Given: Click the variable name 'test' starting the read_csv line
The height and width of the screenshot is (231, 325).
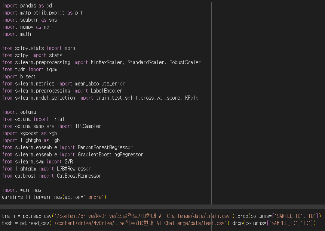Looking at the screenshot, I should (7, 223).
